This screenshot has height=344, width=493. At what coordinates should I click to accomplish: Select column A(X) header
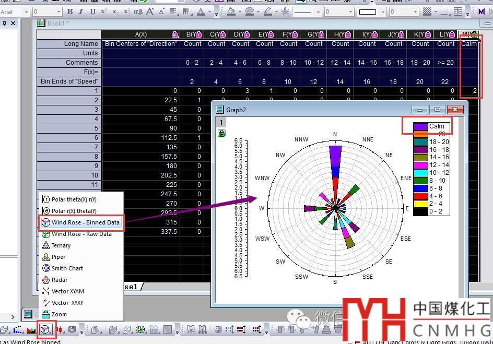pos(140,34)
